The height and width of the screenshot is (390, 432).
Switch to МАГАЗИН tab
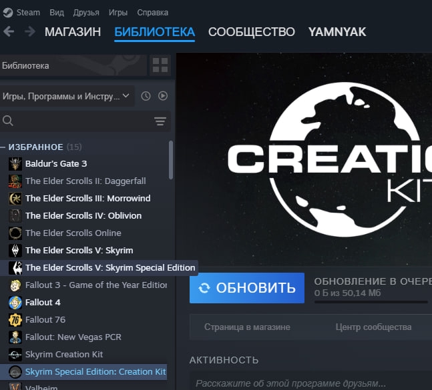coord(73,32)
